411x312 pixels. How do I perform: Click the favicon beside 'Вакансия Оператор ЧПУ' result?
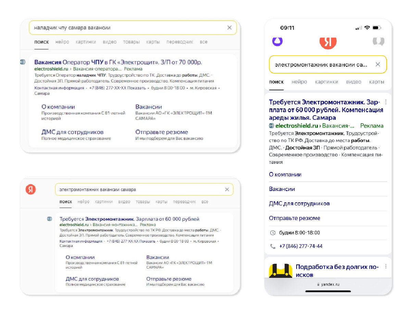tap(23, 62)
